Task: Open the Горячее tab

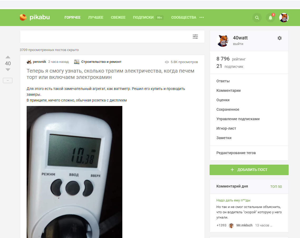Action: (x=72, y=17)
